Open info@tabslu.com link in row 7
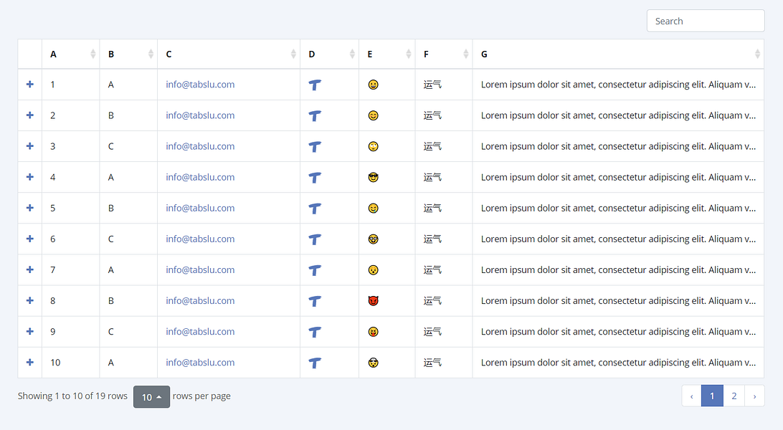Viewport: 783px width, 430px height. pos(200,270)
